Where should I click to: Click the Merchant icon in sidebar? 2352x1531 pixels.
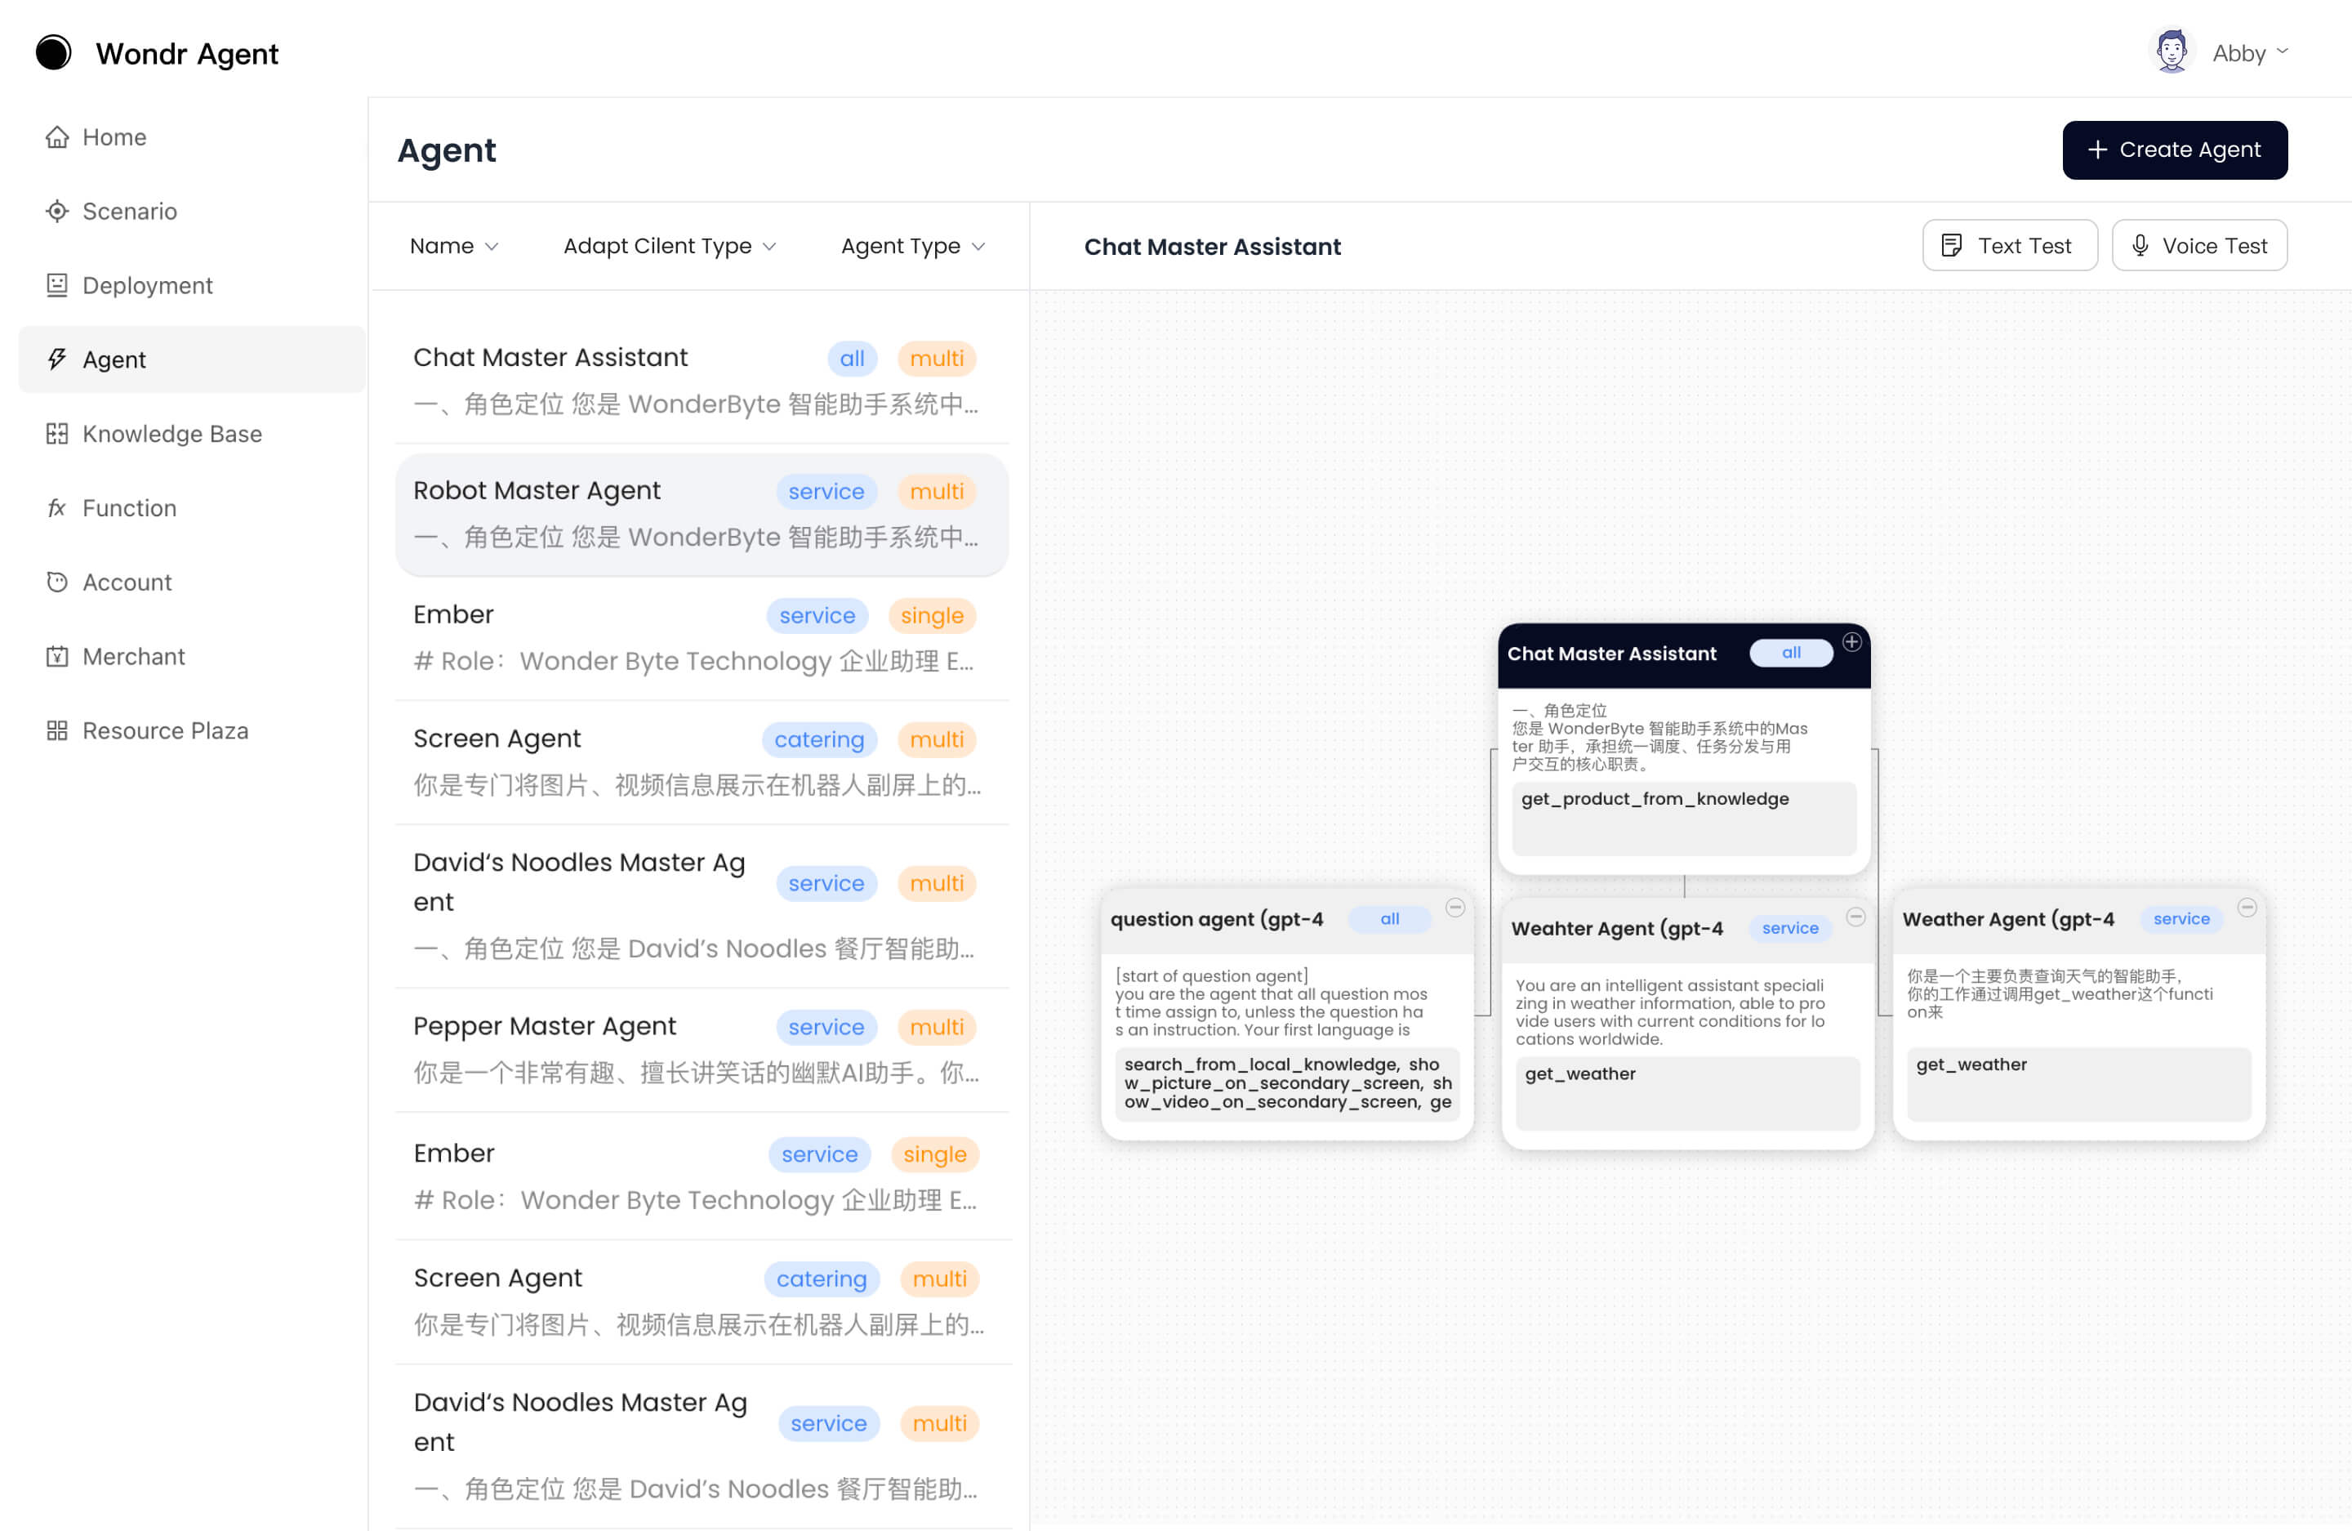click(57, 656)
